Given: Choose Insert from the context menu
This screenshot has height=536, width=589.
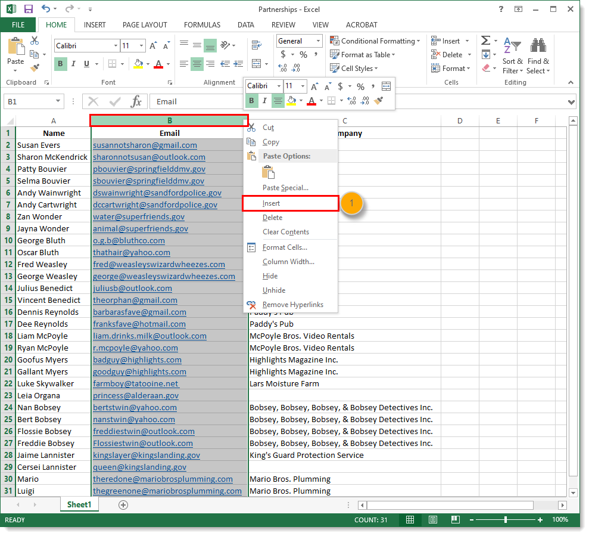Looking at the screenshot, I should pos(290,203).
